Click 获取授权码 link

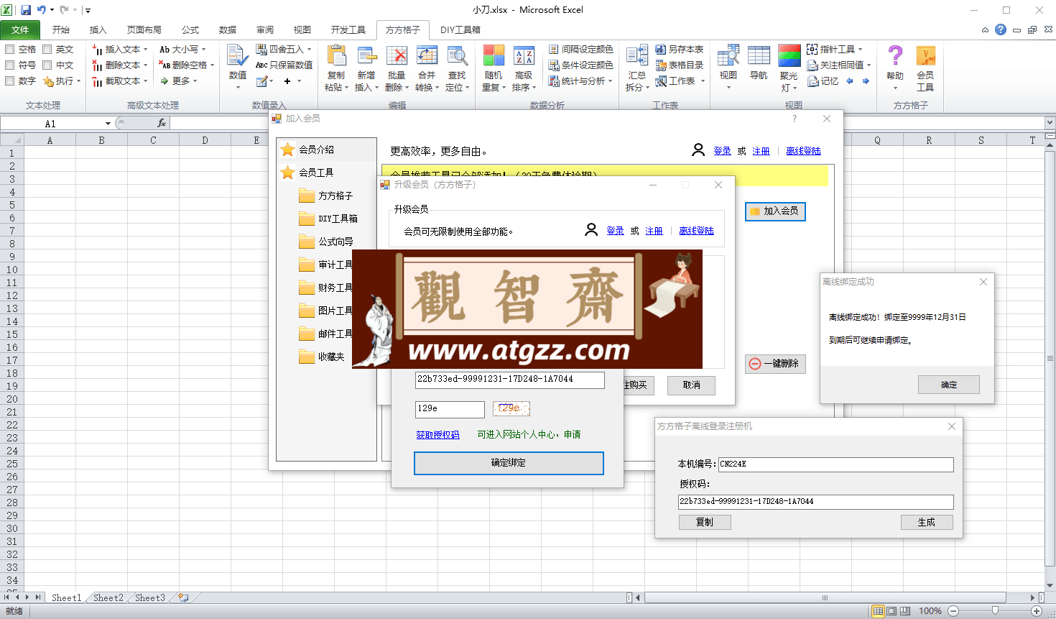tap(438, 435)
